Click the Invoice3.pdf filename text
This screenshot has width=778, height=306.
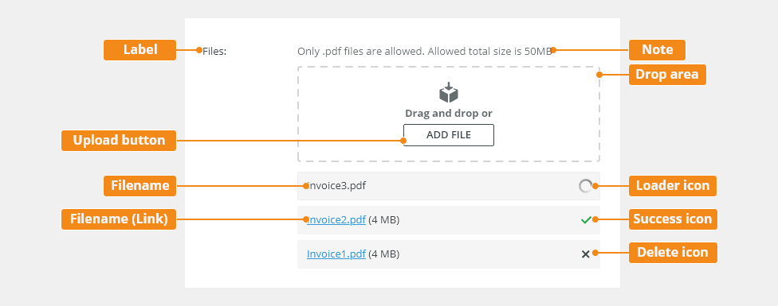pyautogui.click(x=336, y=186)
